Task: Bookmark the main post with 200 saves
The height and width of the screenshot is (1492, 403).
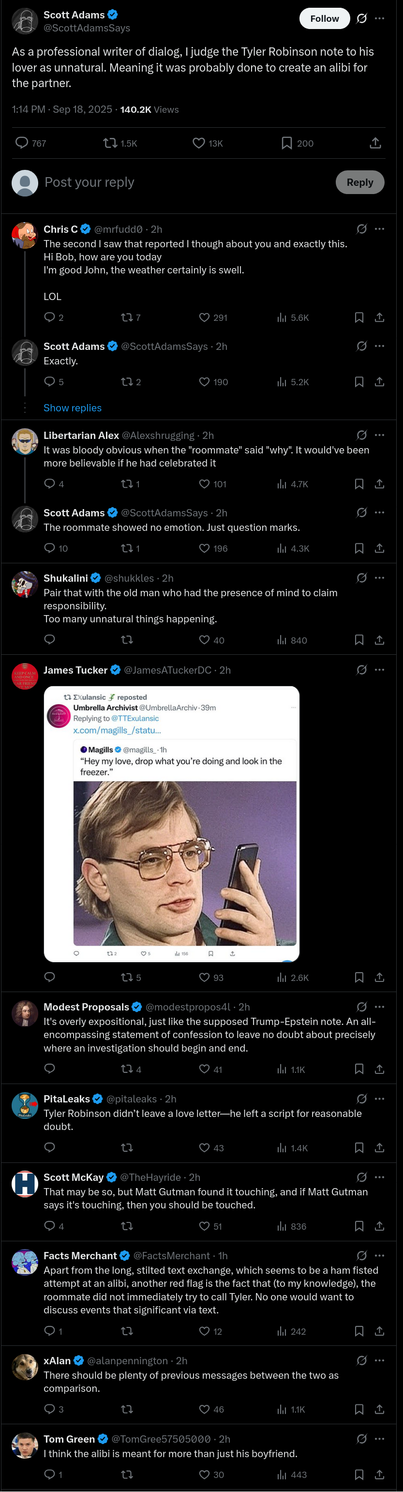Action: 297,143
